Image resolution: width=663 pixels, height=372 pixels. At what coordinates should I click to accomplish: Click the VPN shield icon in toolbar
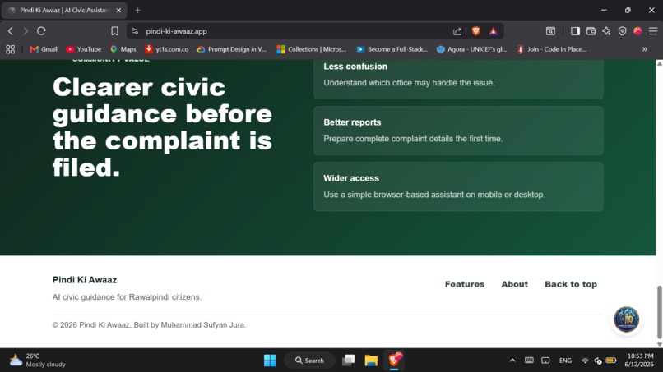click(622, 31)
